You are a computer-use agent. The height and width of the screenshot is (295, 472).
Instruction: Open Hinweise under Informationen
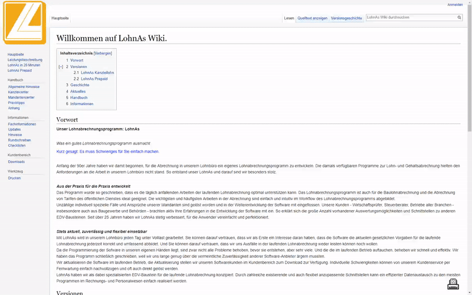click(x=15, y=135)
